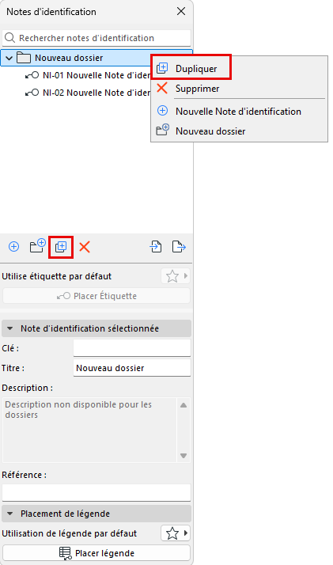Click the Rechercher notes d'identification field
This screenshot has height=565, width=333.
pyautogui.click(x=96, y=38)
